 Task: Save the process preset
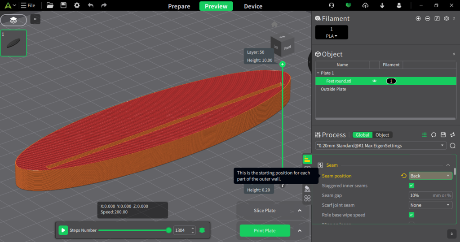pyautogui.click(x=443, y=134)
